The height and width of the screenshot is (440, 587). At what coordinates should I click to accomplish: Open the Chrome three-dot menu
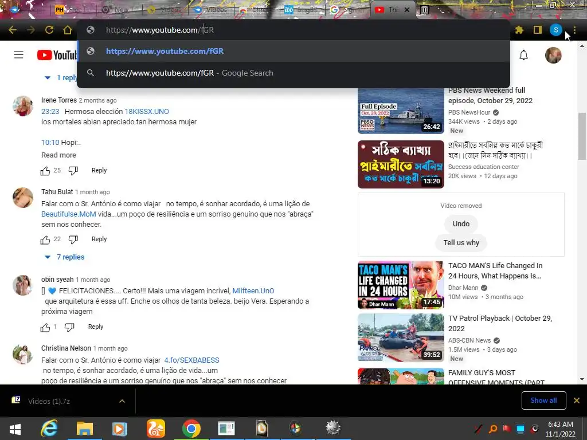click(574, 30)
